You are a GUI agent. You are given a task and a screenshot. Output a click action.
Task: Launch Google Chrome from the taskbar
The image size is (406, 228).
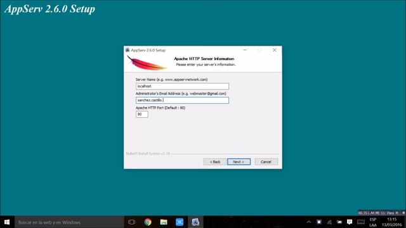tap(148, 222)
